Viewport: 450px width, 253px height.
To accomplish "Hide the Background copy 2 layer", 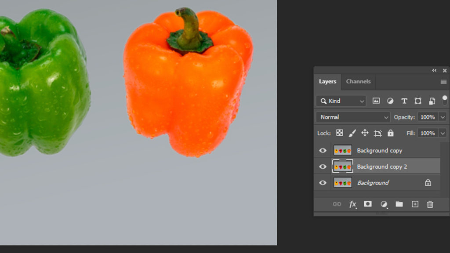I will [x=323, y=166].
